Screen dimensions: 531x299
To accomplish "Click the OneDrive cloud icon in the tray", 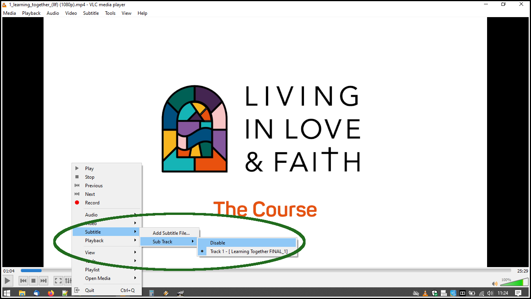I will [x=416, y=293].
